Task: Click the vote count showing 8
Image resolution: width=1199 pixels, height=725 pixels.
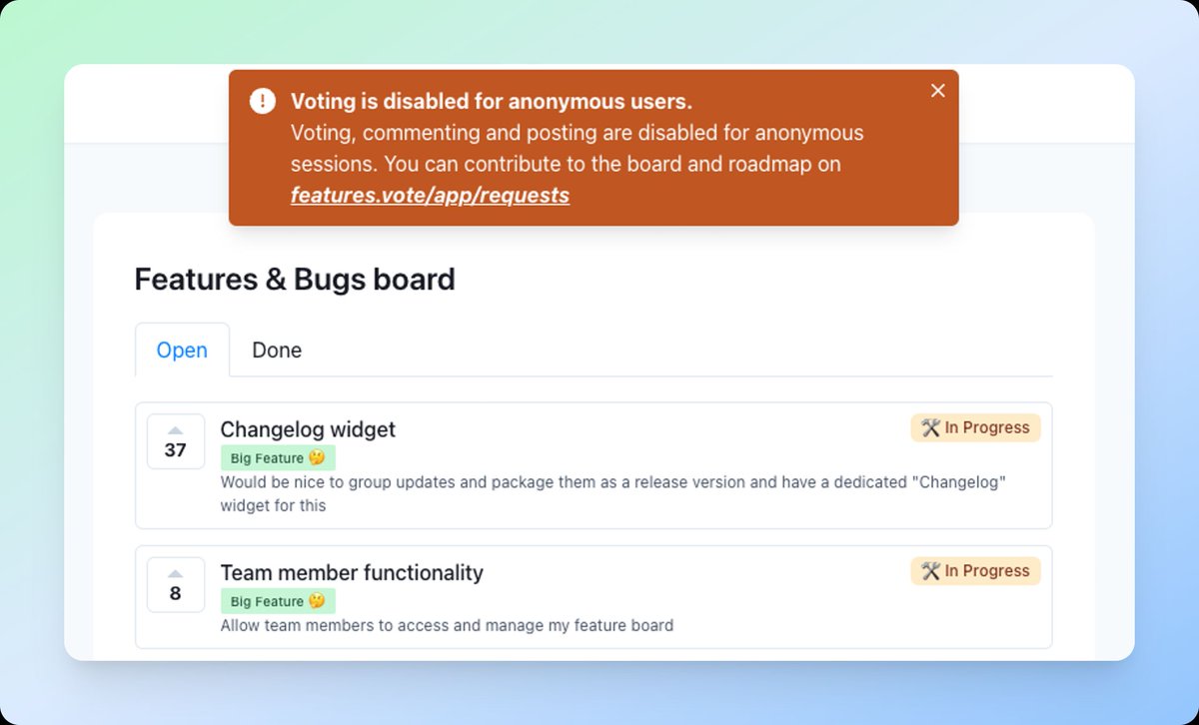Action: coord(176,594)
